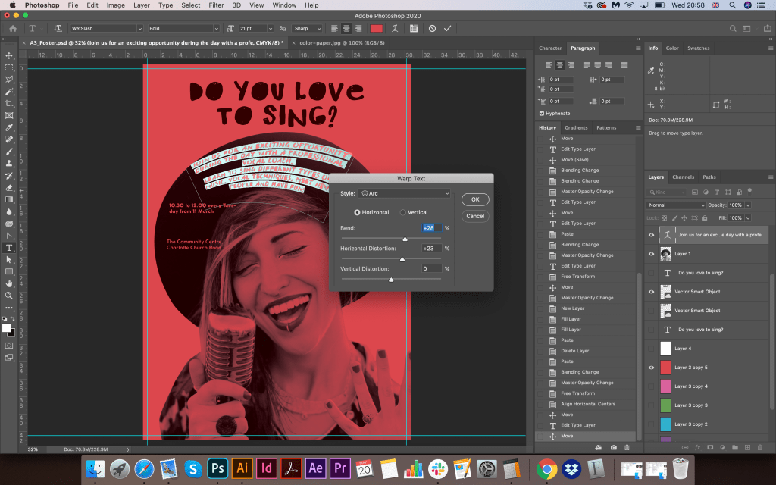776x485 pixels.
Task: Open the Filter menu
Action: tap(216, 5)
